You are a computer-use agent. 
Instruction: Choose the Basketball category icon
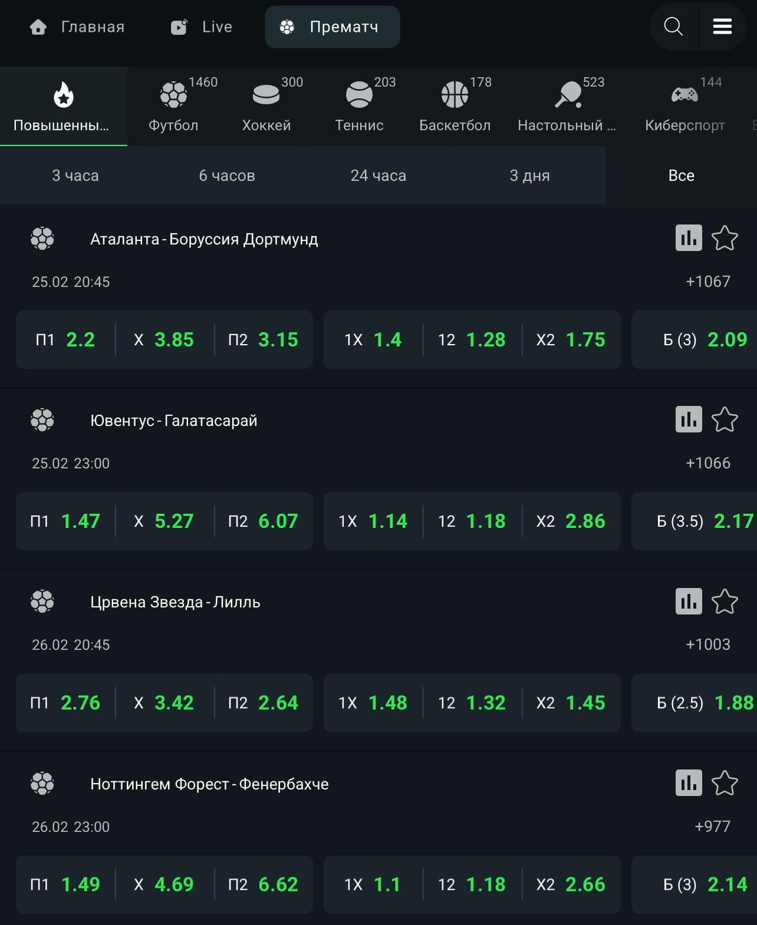[x=455, y=95]
